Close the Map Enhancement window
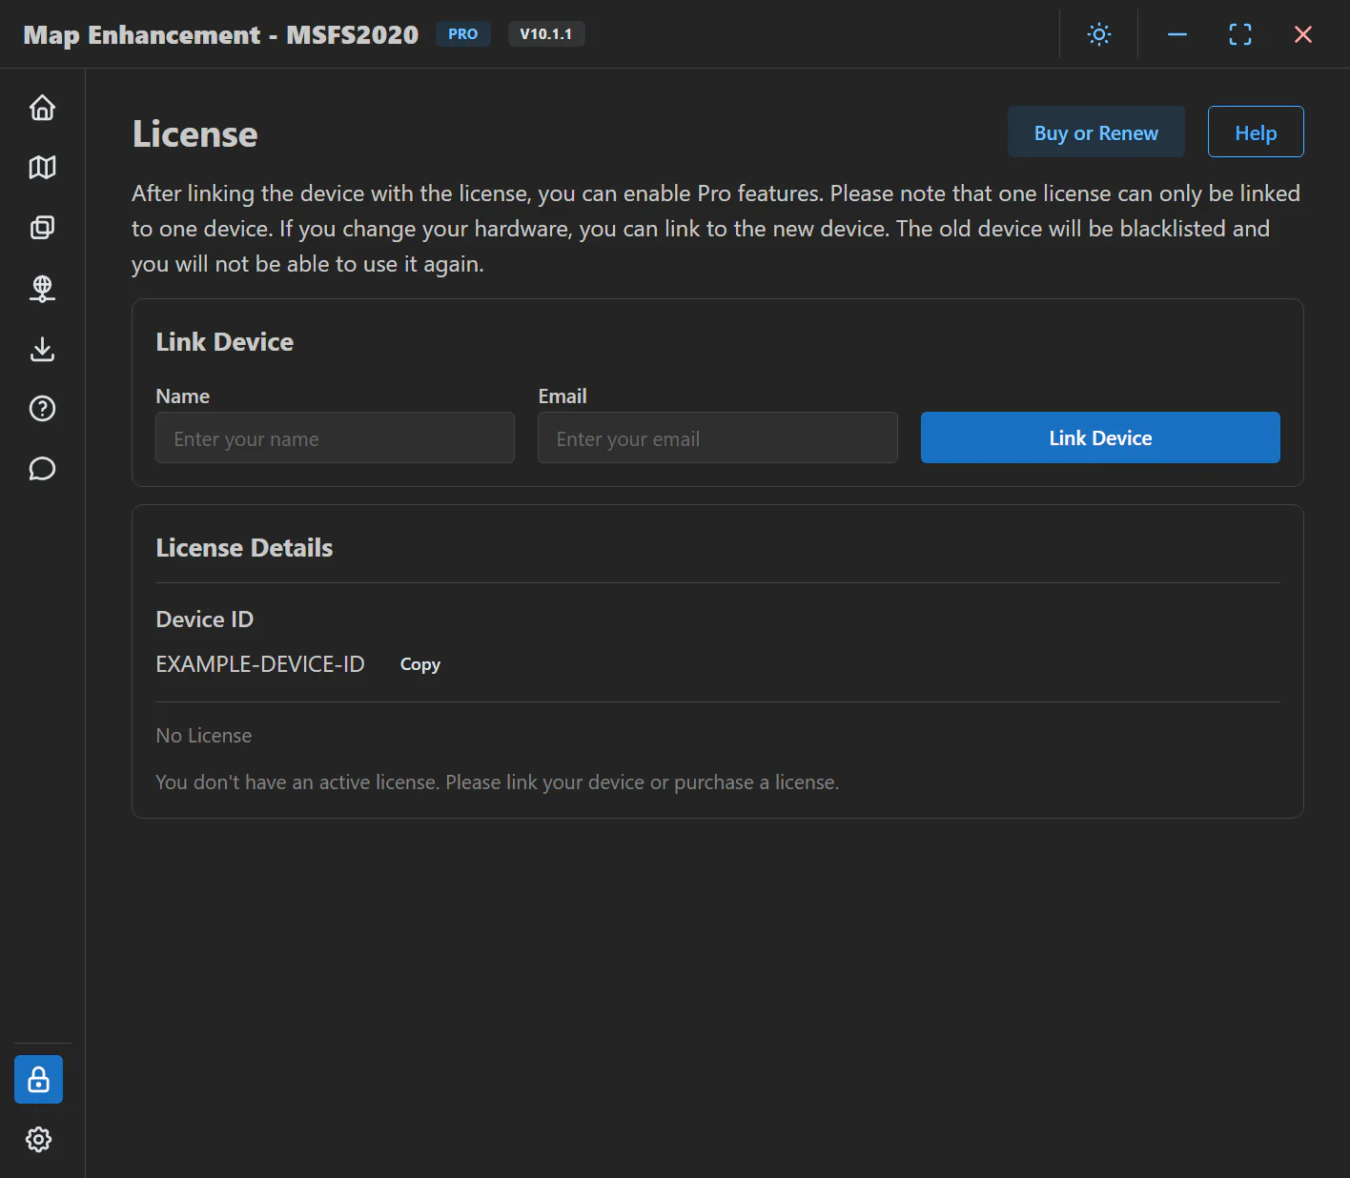The image size is (1350, 1178). coord(1303,34)
